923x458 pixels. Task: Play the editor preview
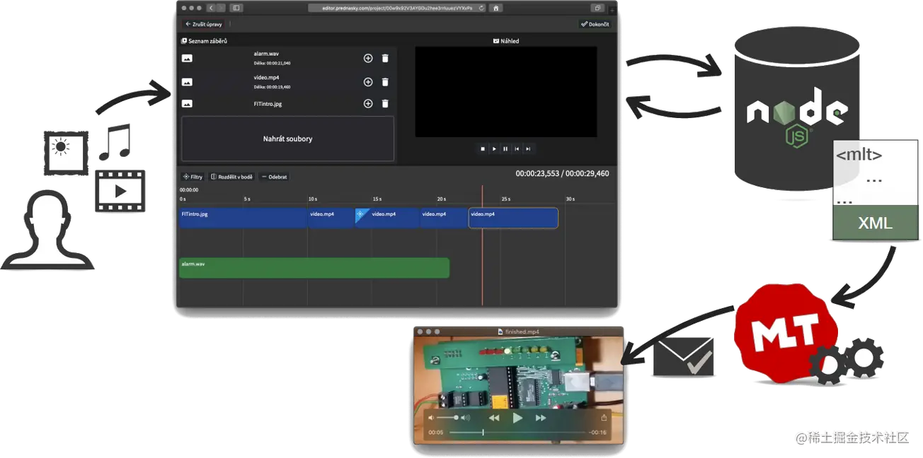494,148
